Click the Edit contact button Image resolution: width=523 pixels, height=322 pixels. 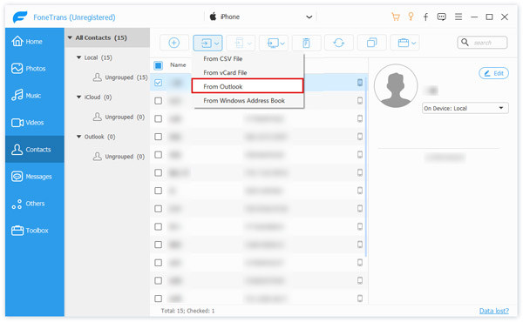pos(493,73)
